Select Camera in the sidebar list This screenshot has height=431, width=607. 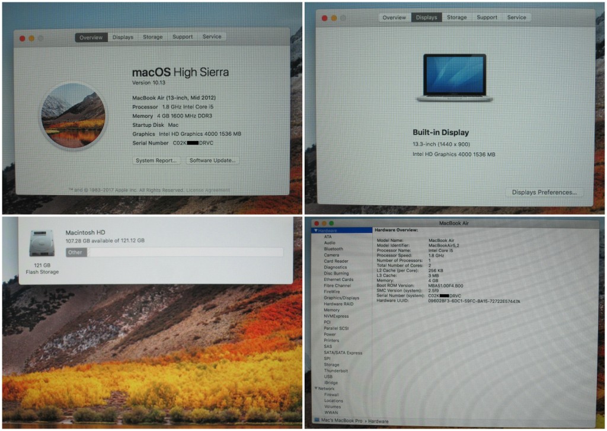331,255
